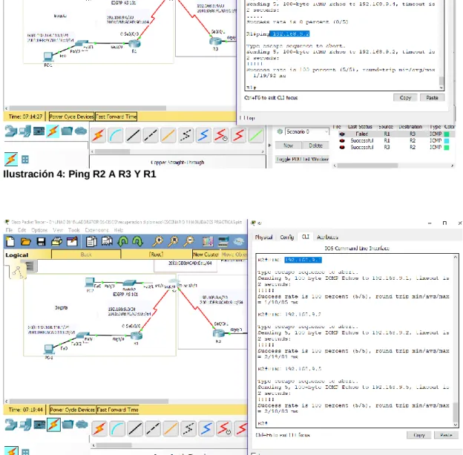Click the Zoom Out magnifier icon
The height and width of the screenshot is (455, 463).
click(x=189, y=241)
